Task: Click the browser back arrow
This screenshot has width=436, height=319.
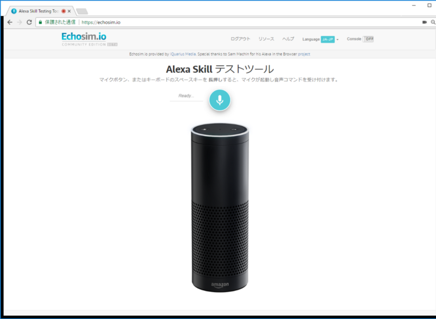Action: pos(10,22)
